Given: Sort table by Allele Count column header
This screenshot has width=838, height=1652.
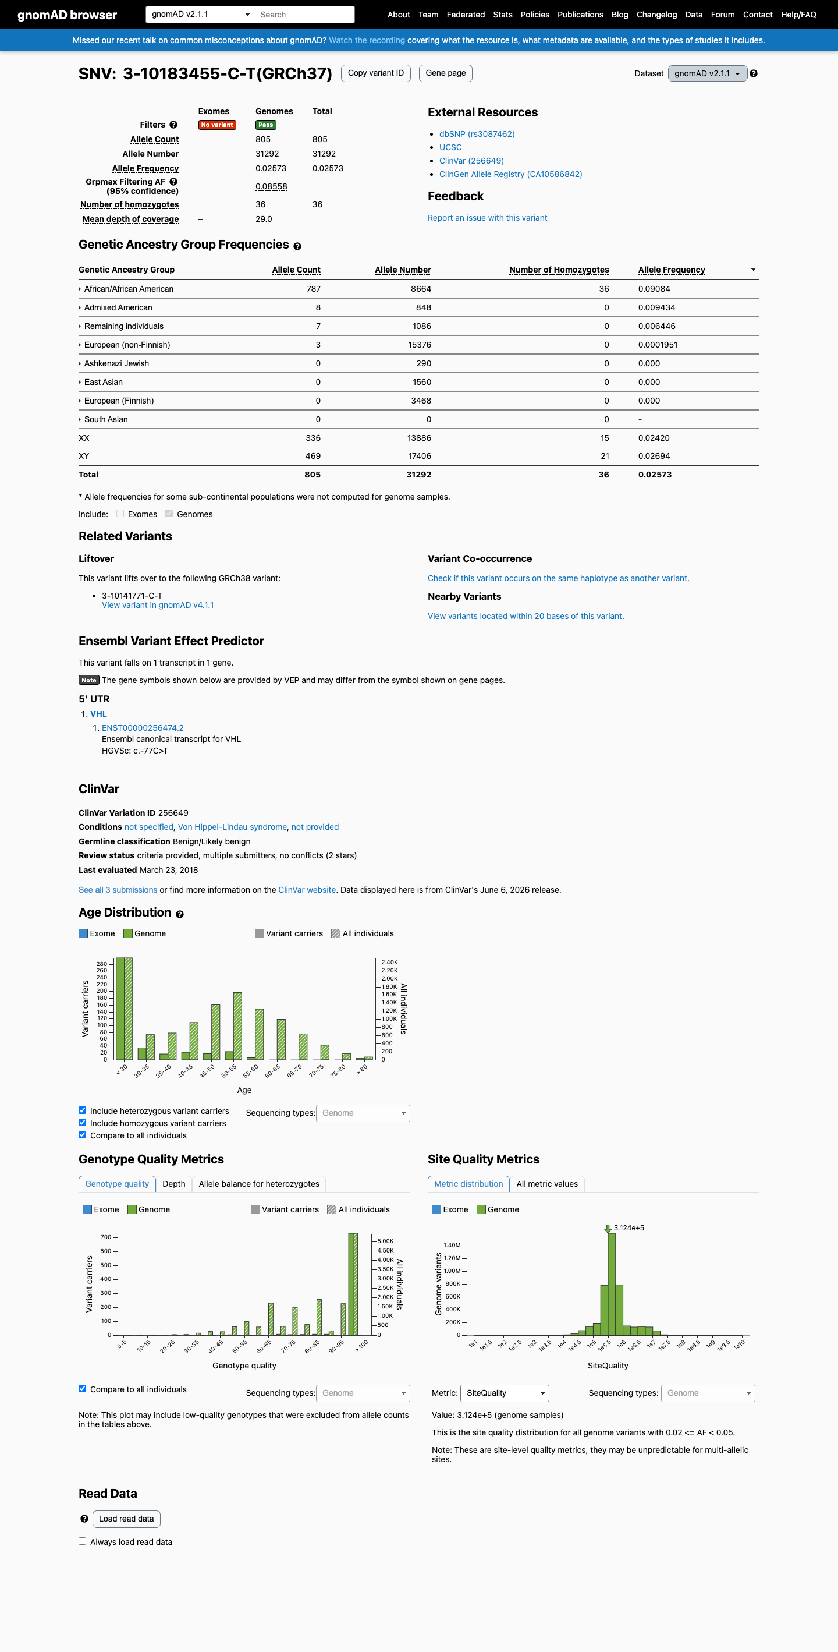Looking at the screenshot, I should (x=296, y=270).
